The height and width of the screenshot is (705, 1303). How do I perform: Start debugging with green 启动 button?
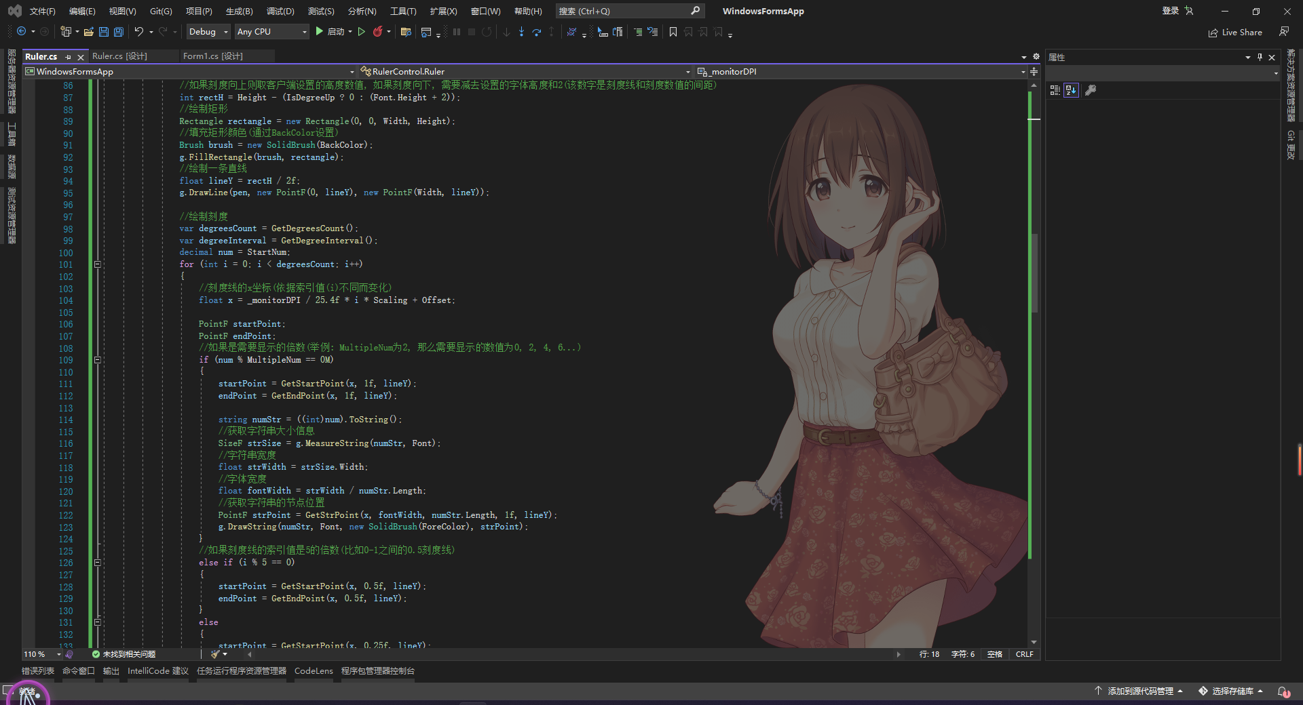pyautogui.click(x=329, y=31)
